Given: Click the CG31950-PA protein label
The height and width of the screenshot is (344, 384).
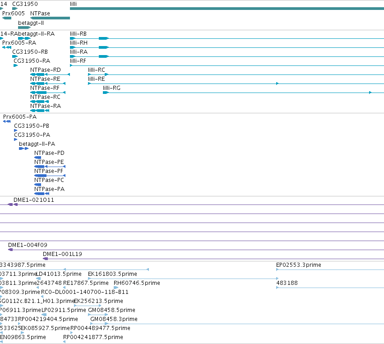Looking at the screenshot, I should tap(32, 135).
